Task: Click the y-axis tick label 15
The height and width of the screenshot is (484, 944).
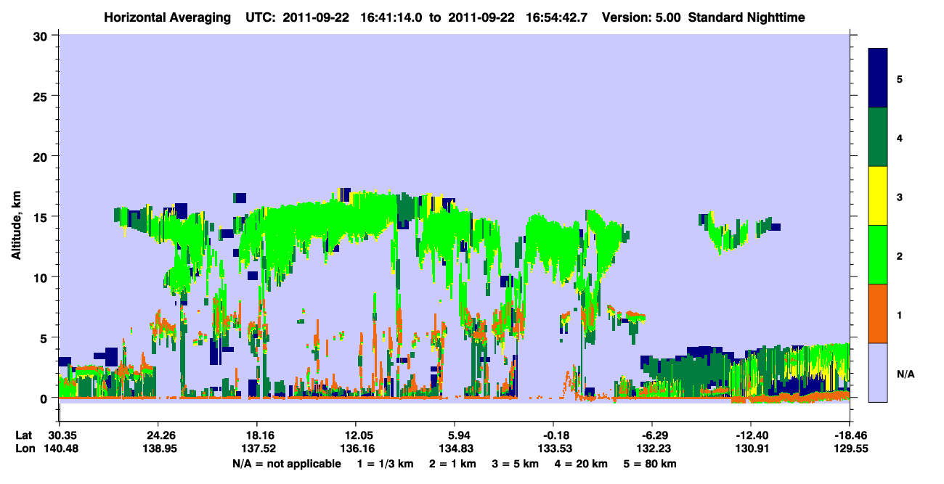Action: (x=42, y=216)
